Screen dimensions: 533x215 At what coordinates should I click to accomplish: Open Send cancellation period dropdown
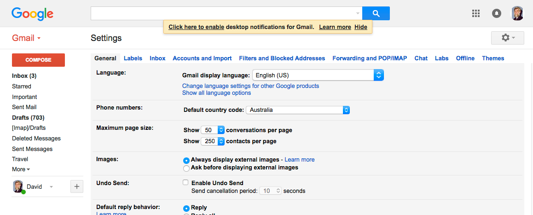coord(271,191)
